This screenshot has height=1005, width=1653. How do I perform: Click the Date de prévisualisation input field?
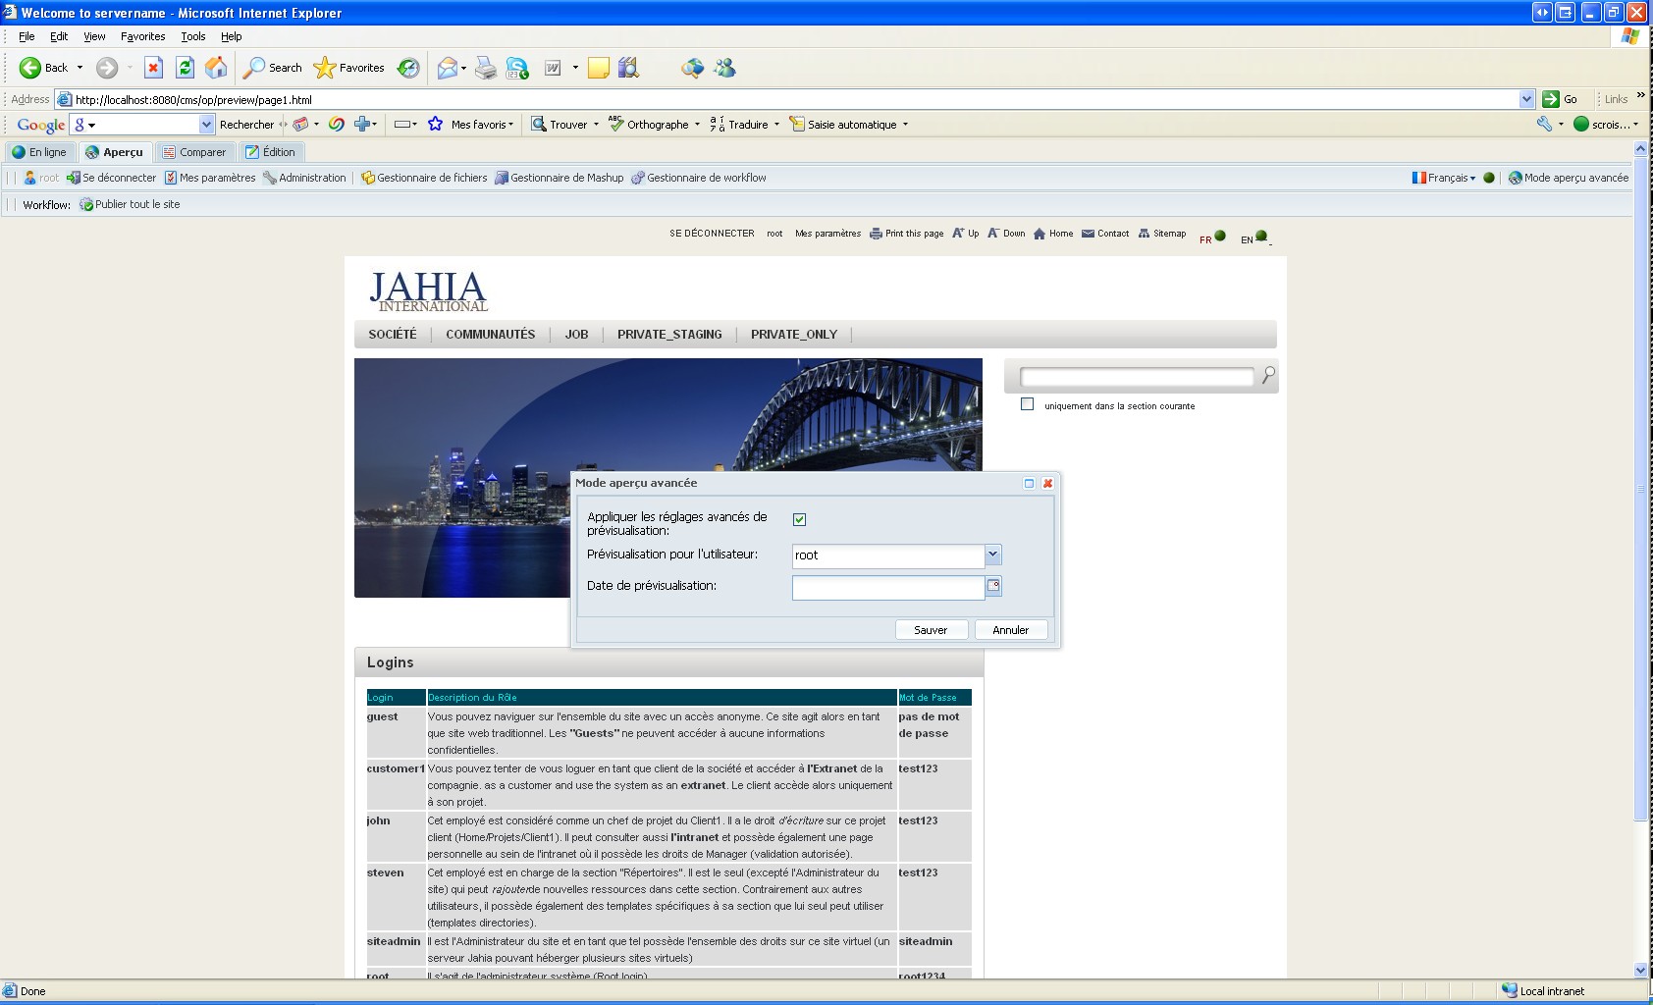(x=888, y=587)
